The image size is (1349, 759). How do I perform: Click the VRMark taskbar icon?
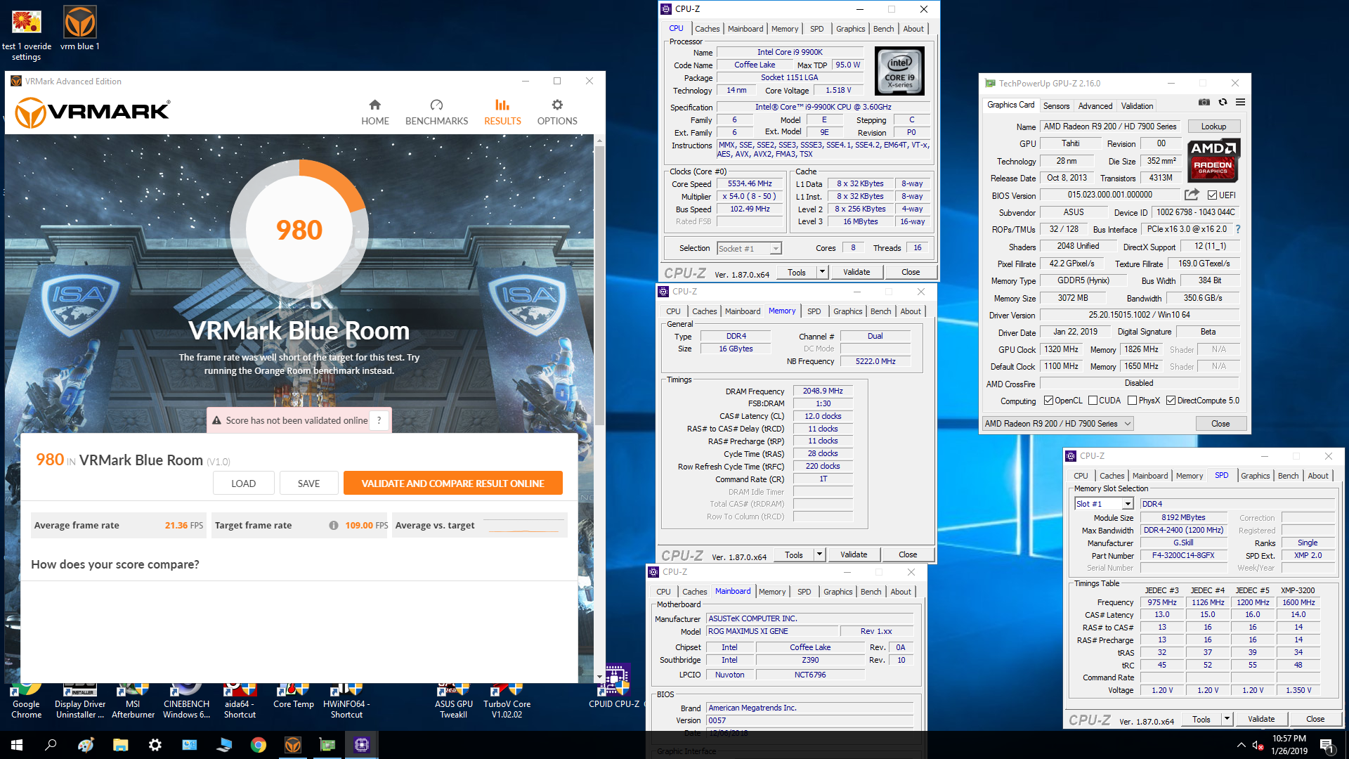[293, 745]
